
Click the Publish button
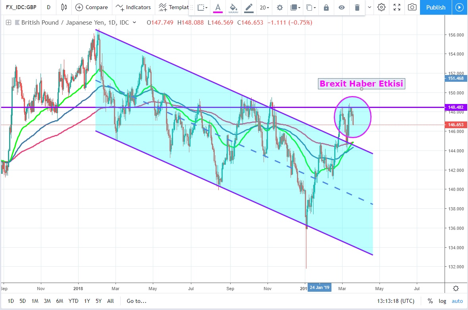click(436, 7)
